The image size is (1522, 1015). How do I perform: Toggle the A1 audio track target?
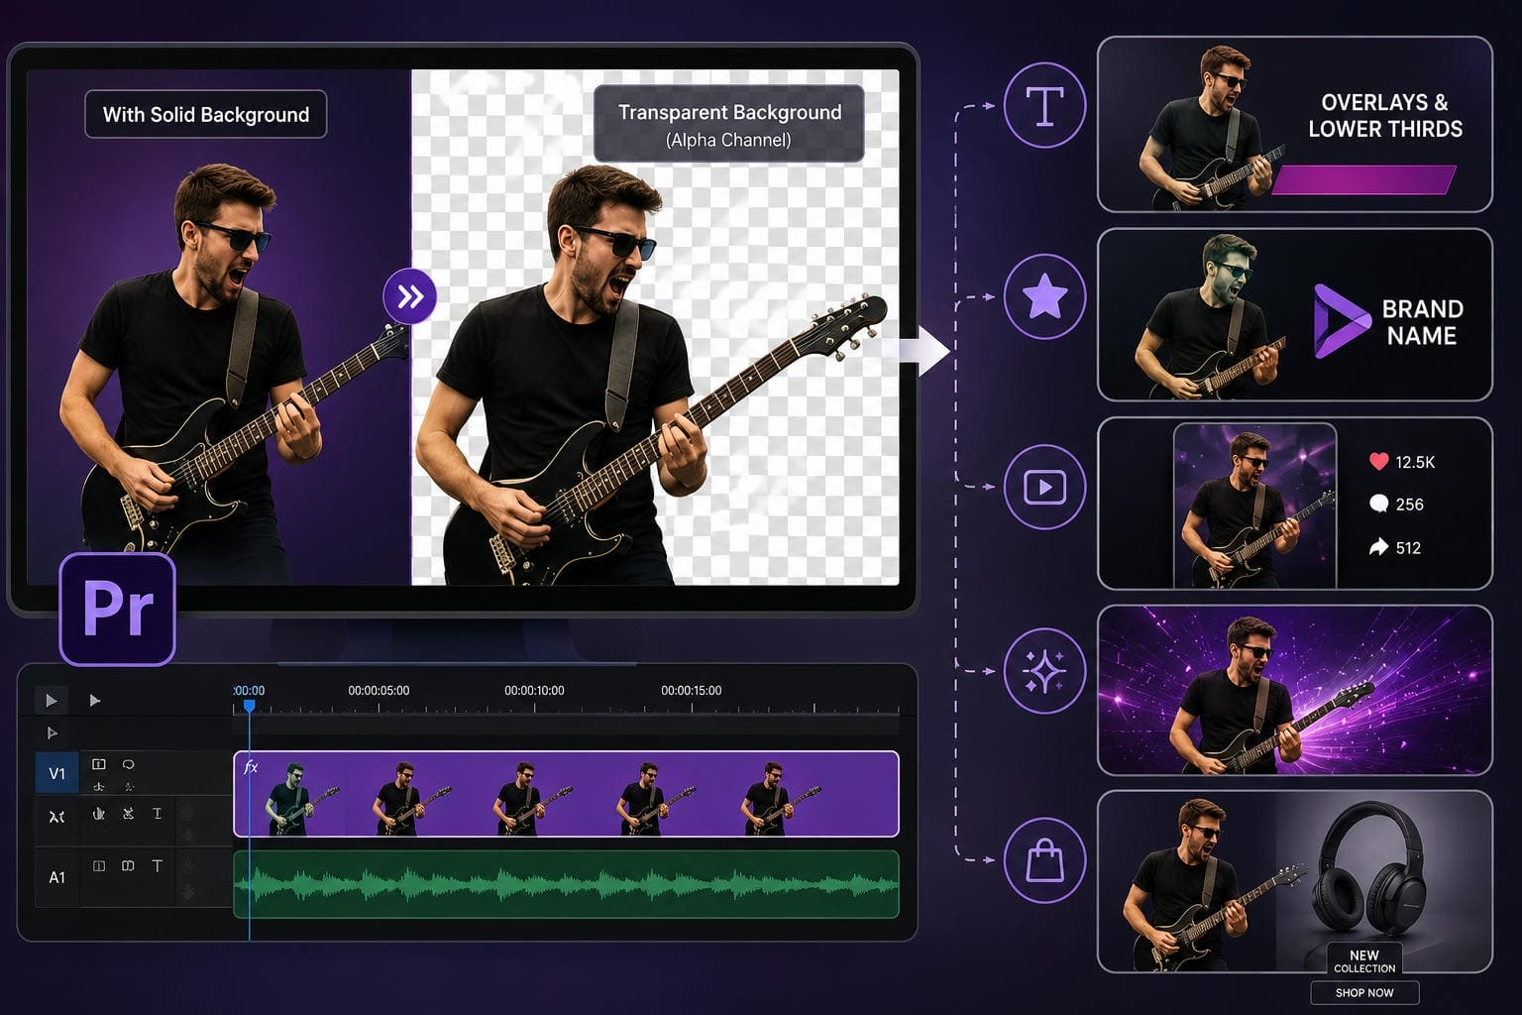[x=57, y=877]
